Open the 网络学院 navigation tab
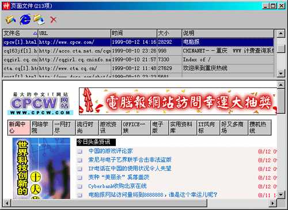This screenshot has height=210, width=288. tap(41, 128)
